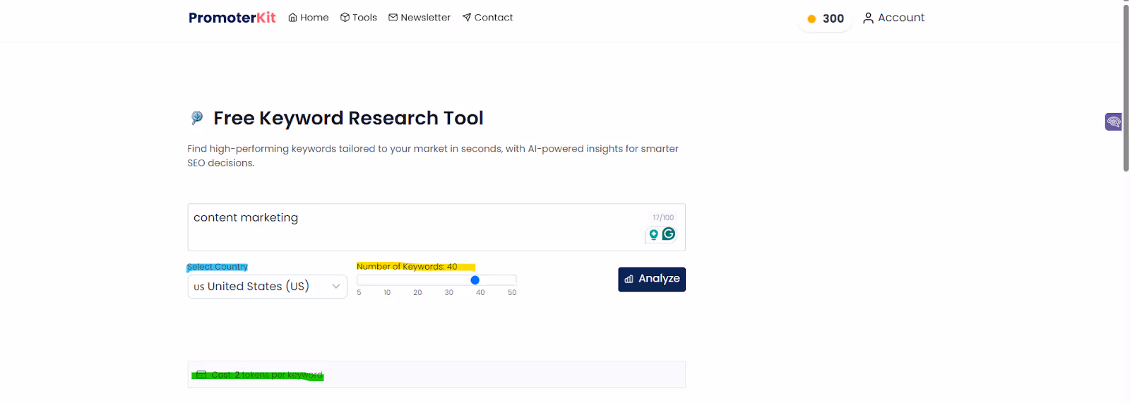Focus the content marketing keyword field
The height and width of the screenshot is (403, 1130).
[x=436, y=227]
